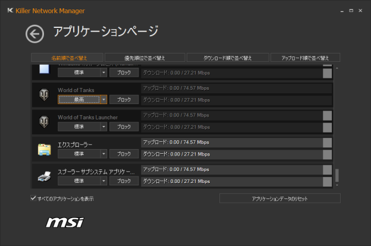Screen dimensions: 371x246
Task: Block エクスプローラー with ブロック button
Action: 124,154
